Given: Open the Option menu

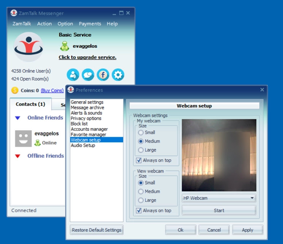Looking at the screenshot, I should click(x=65, y=24).
